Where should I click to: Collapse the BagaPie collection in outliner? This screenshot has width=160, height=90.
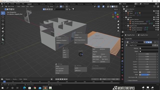[x=124, y=17]
